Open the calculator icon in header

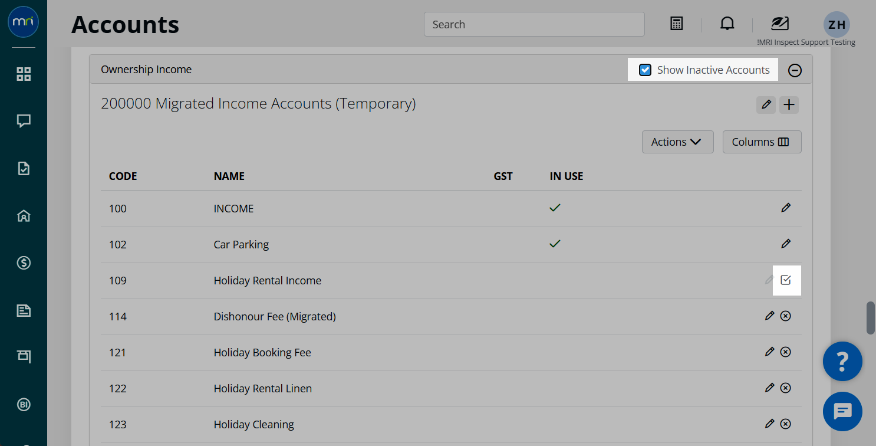point(677,24)
